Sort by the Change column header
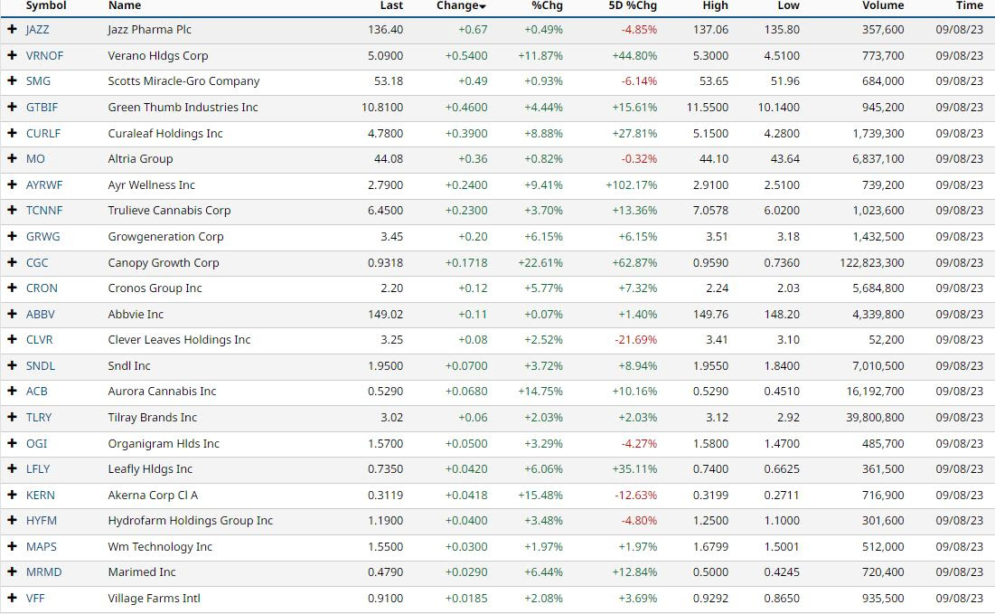 [461, 5]
